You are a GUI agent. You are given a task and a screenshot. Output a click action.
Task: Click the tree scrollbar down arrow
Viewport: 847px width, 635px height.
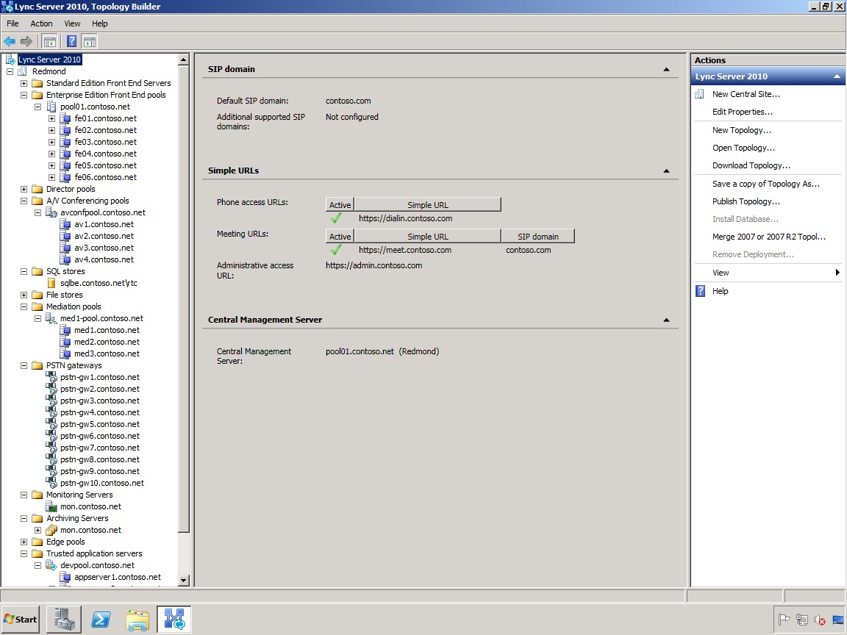click(183, 581)
